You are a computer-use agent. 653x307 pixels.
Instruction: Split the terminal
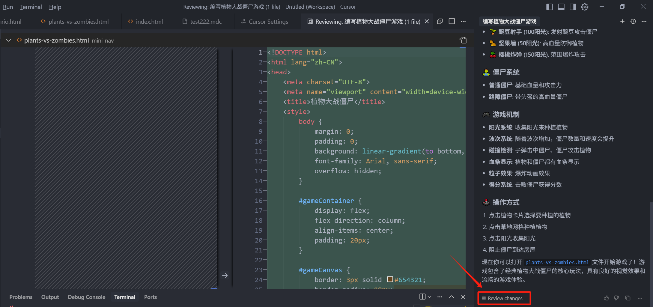pos(422,297)
